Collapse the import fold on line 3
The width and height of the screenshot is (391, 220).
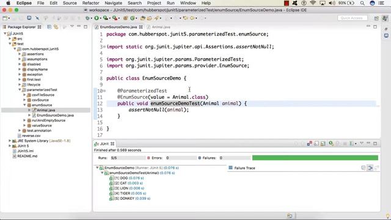(x=104, y=46)
